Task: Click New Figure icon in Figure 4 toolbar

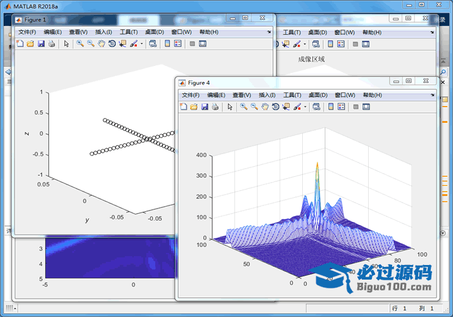Action: [184, 107]
